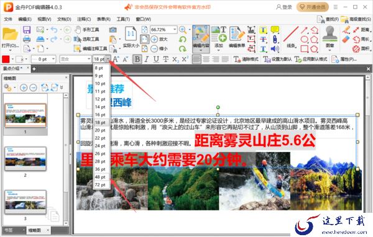Toggle Strikethrough text formatting
The image size is (373, 237).
coord(165,59)
